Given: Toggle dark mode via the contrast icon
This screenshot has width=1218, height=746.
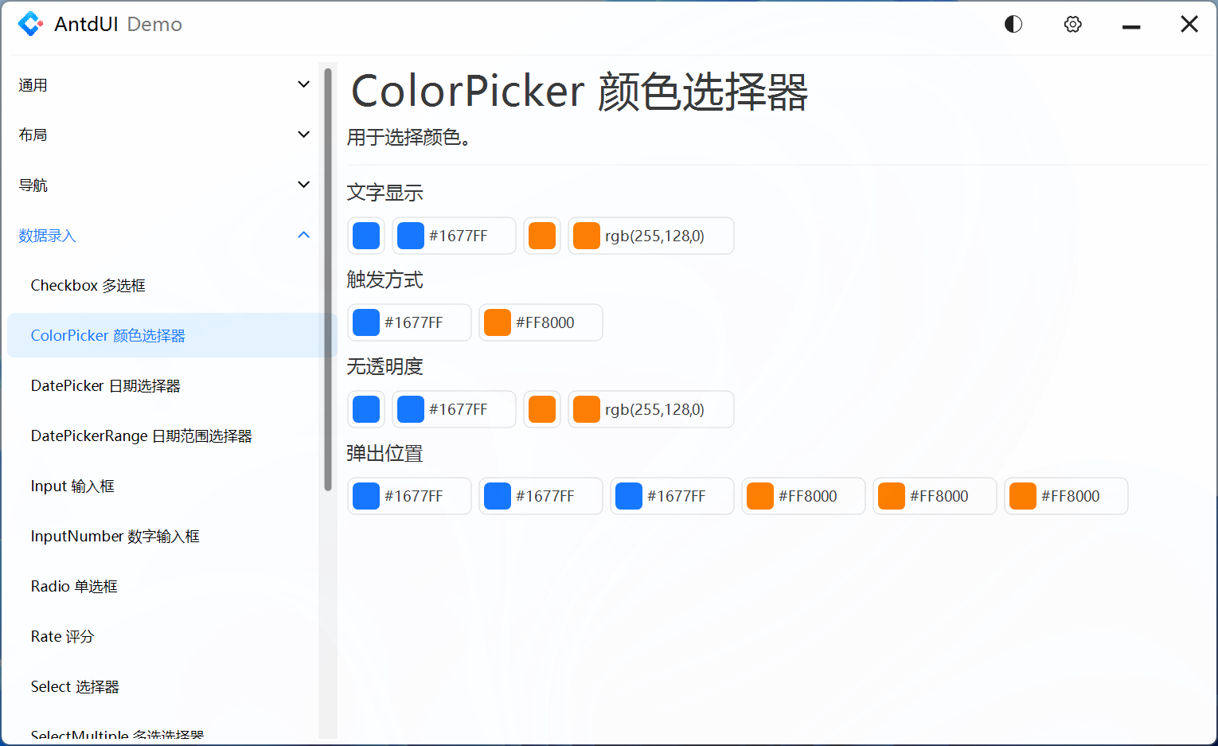Looking at the screenshot, I should [x=1013, y=24].
